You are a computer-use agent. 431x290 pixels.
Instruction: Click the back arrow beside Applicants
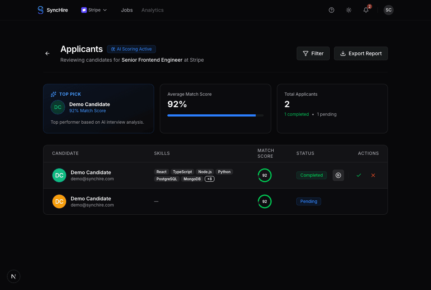pos(47,53)
